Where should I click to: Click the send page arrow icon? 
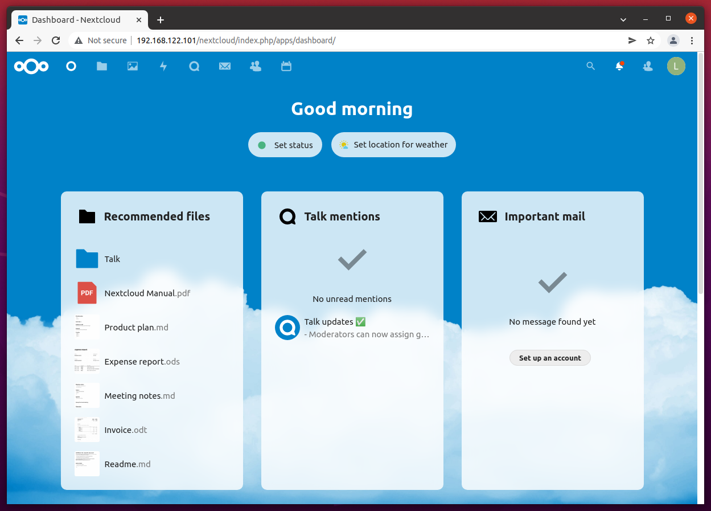[632, 40]
